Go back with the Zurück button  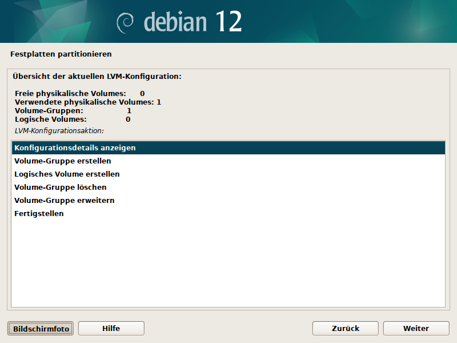345,328
